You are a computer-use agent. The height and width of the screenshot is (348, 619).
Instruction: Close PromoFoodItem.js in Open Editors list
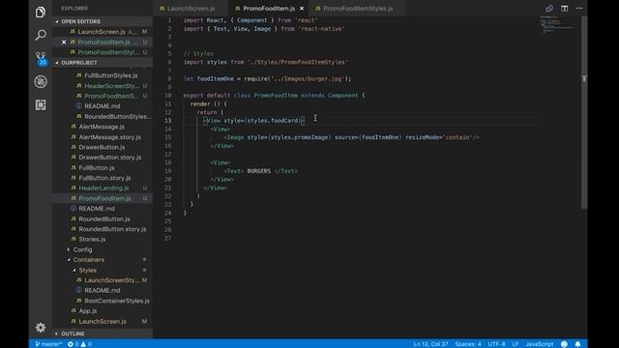coord(64,42)
